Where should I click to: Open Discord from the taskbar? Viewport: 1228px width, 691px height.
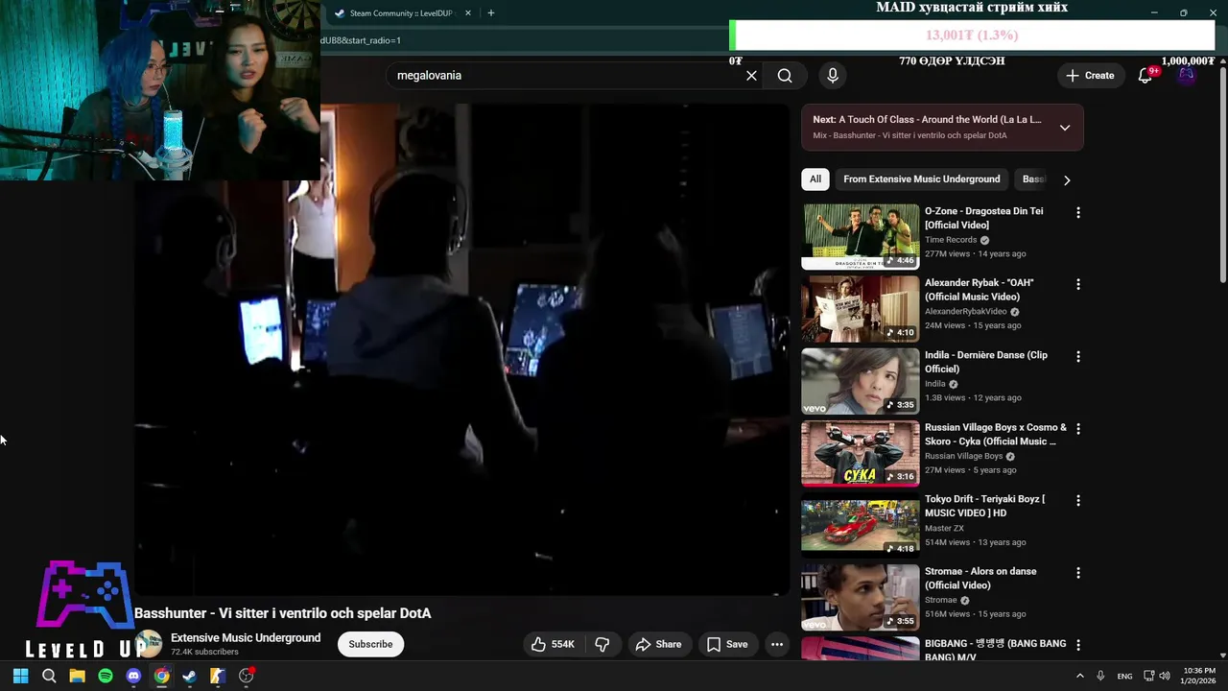point(133,676)
